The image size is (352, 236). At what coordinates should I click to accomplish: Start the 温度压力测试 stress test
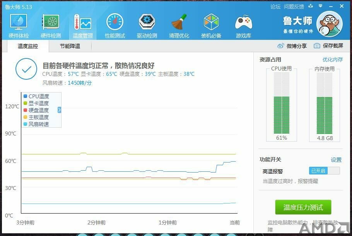[303, 207]
